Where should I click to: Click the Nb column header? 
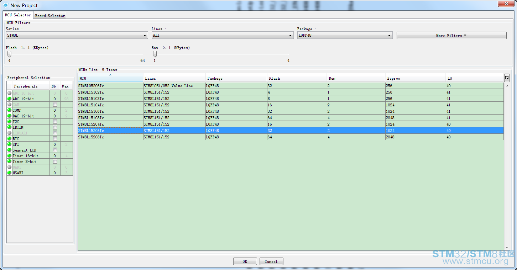pyautogui.click(x=55, y=86)
